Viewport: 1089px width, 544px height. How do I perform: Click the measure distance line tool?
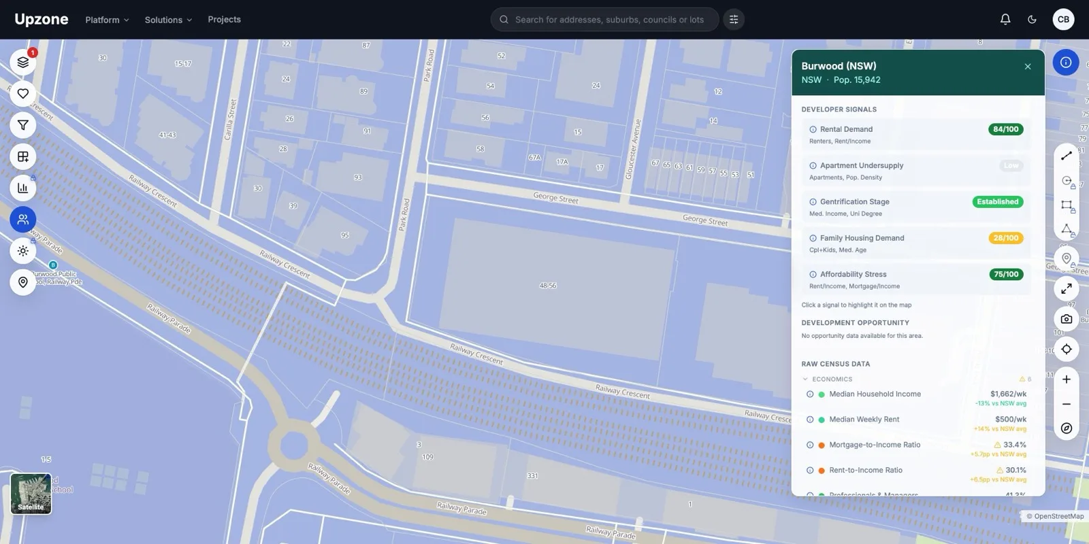(x=1067, y=156)
